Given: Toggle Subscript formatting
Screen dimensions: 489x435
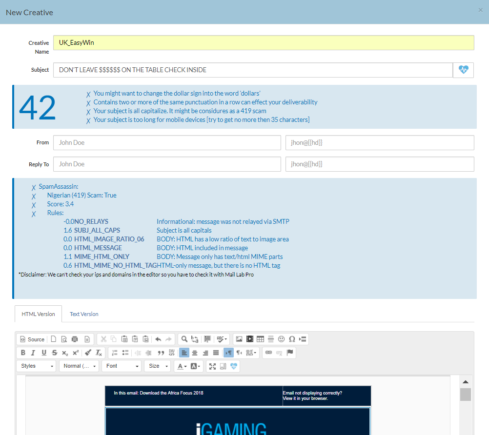Looking at the screenshot, I should pos(65,353).
